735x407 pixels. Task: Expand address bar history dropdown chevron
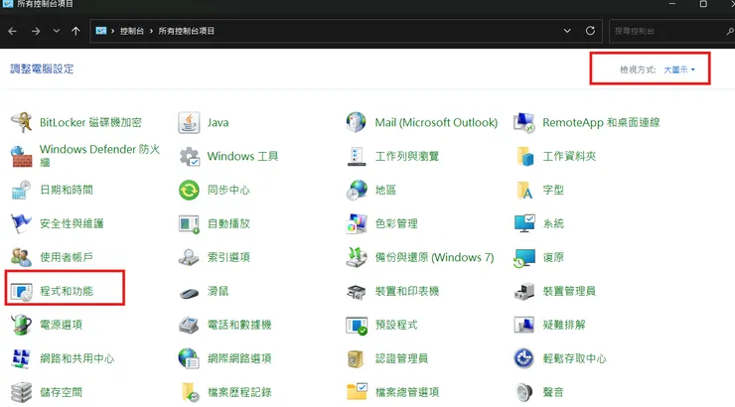point(567,31)
